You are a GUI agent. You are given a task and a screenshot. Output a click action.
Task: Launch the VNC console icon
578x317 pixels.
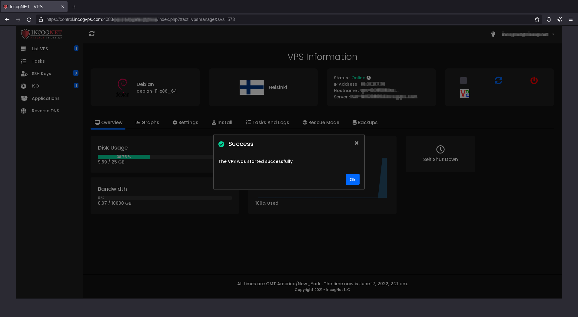click(x=464, y=94)
